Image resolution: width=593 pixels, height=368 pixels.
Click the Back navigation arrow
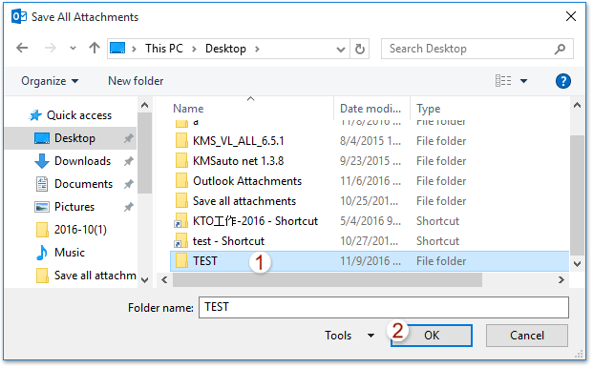pyautogui.click(x=22, y=49)
